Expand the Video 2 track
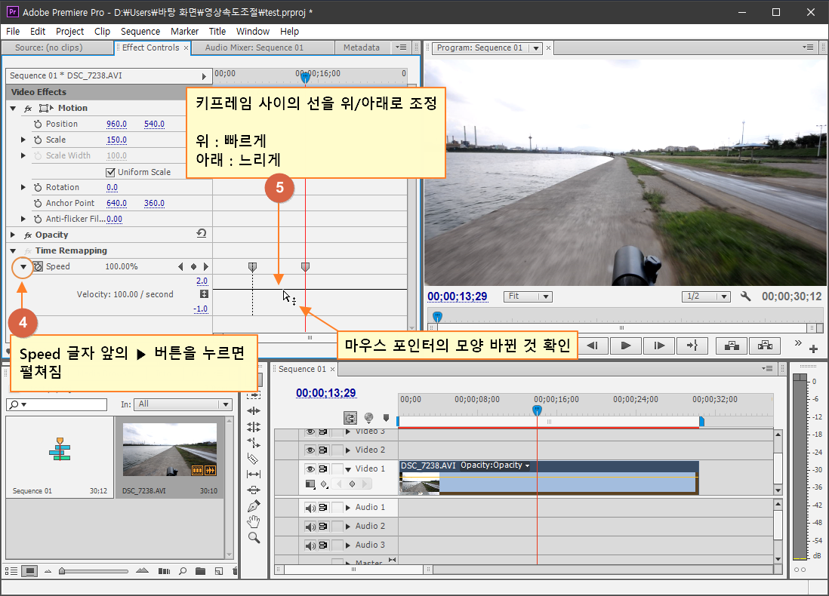The image size is (829, 596). point(348,450)
